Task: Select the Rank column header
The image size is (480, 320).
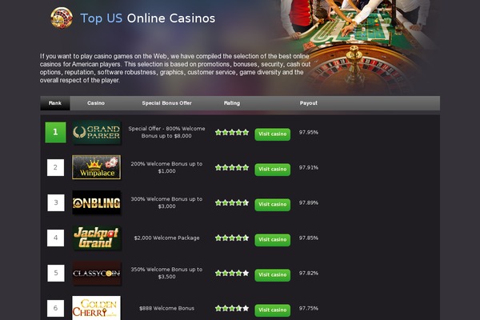Action: 55,103
